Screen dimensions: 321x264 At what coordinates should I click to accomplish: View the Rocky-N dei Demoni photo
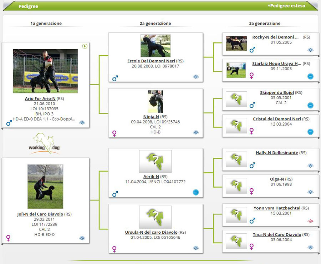pyautogui.click(x=236, y=44)
